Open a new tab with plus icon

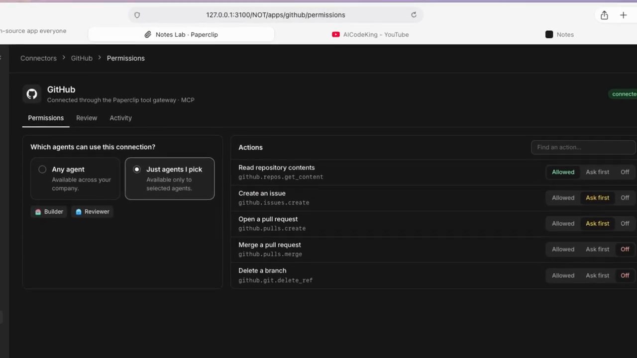click(623, 15)
